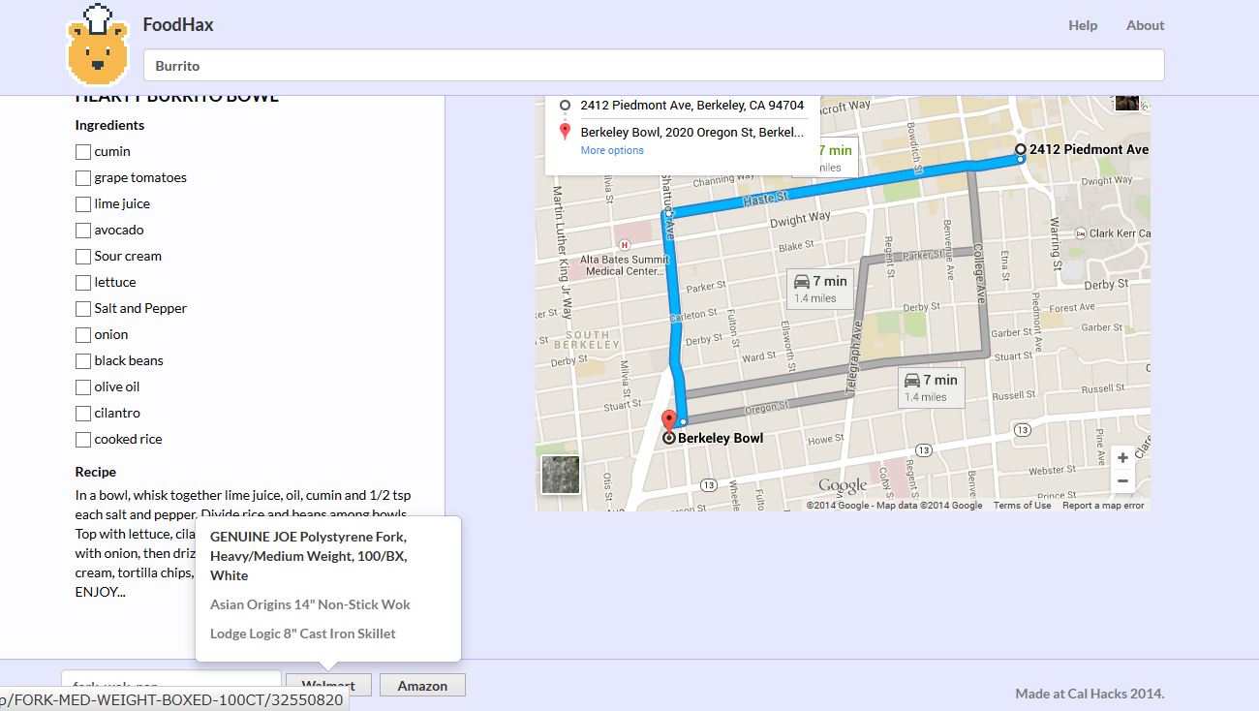Check the grape tomatoes ingredient

click(83, 178)
